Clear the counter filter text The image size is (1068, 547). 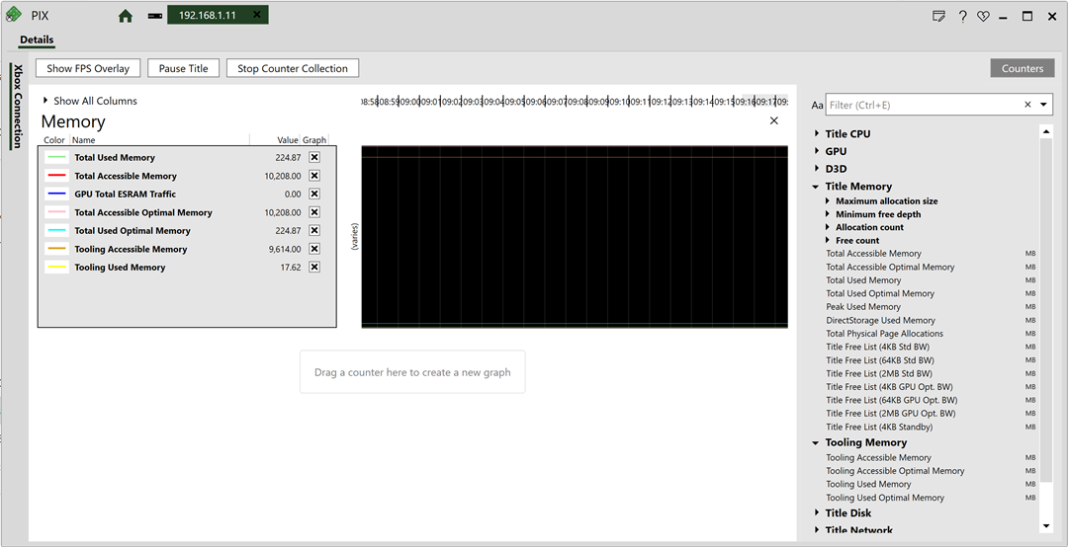pos(1027,105)
